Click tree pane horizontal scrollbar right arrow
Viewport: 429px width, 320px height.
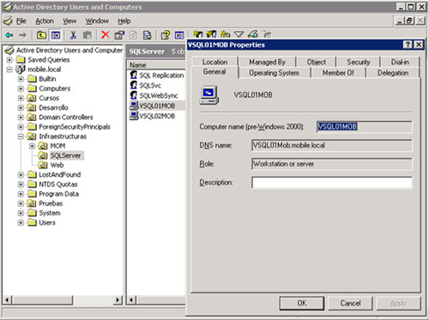click(118, 300)
